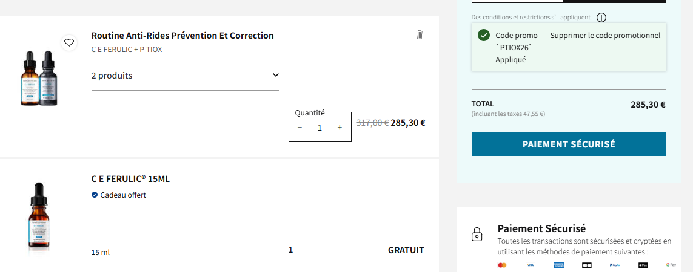693x272 pixels.
Task: Click "Supprimer le code promotionnel" link
Action: [605, 36]
